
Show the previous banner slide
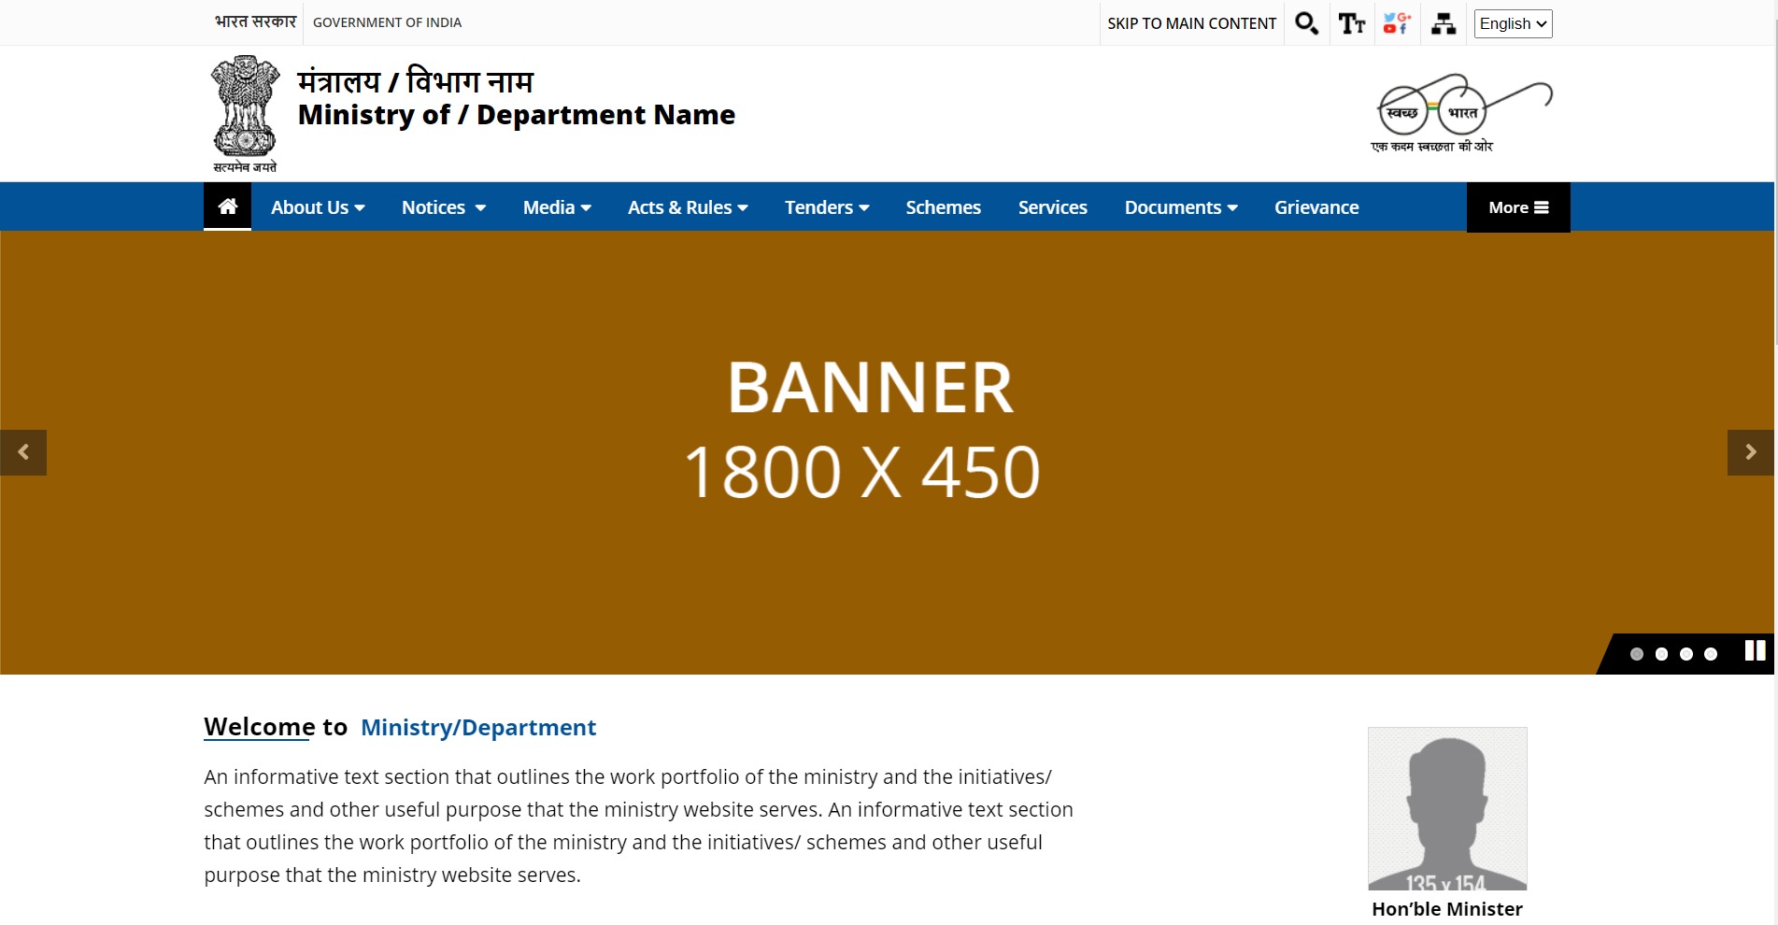23,452
